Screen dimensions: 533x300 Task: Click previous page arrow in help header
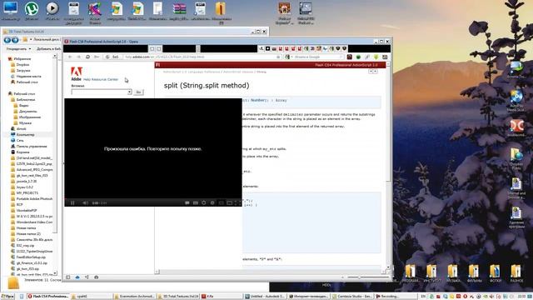tap(371, 72)
